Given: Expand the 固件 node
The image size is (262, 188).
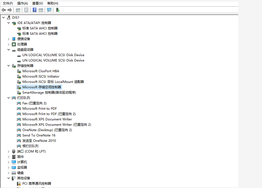Looking at the screenshot, I should [8, 157].
